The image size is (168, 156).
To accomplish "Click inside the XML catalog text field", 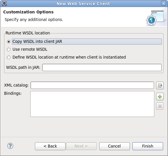I will click(x=92, y=85).
